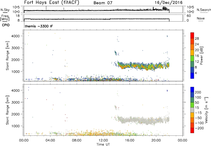Click 'Slant Range [km]' label of velocity panel
Image resolution: width=211 pixels, height=146 pixels.
7,110
